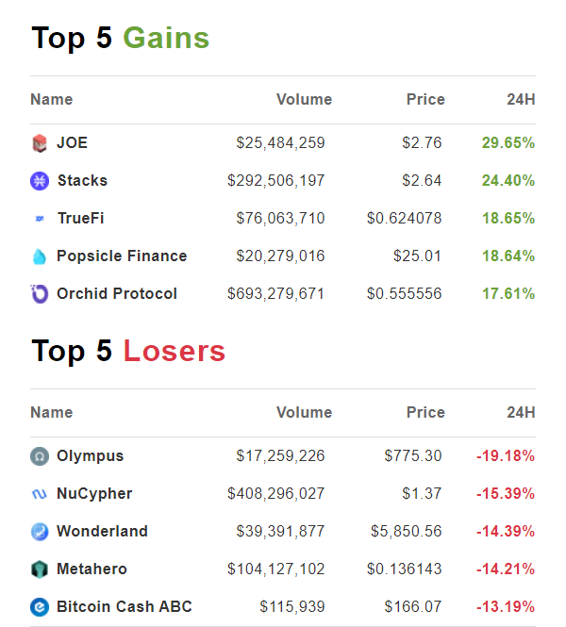Image resolution: width=566 pixels, height=627 pixels.
Task: Click the Wonderland coin icon
Action: (39, 532)
